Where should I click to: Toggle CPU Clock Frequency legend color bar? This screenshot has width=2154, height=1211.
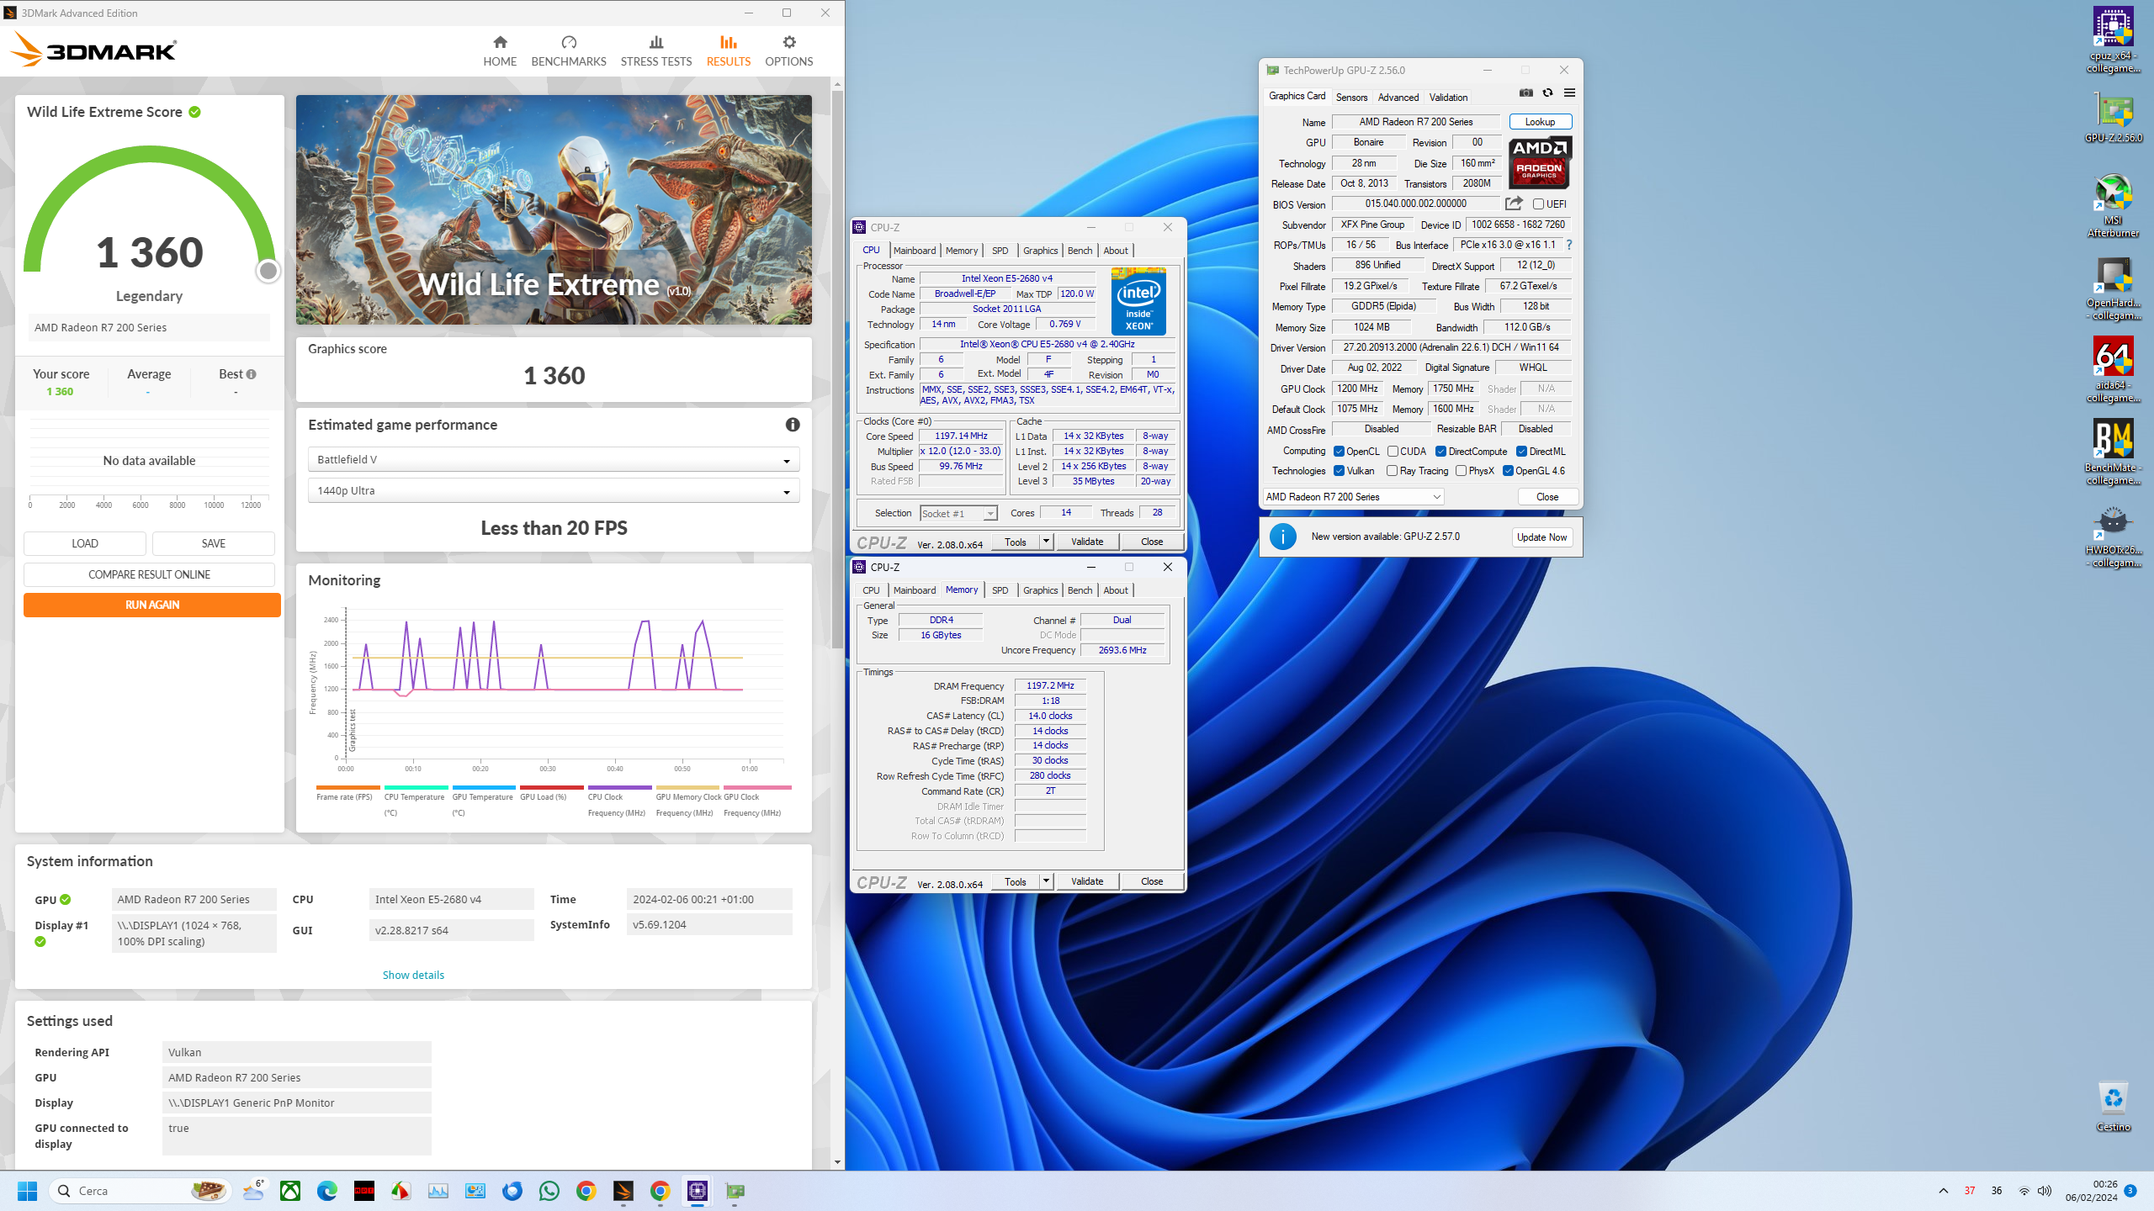620,788
